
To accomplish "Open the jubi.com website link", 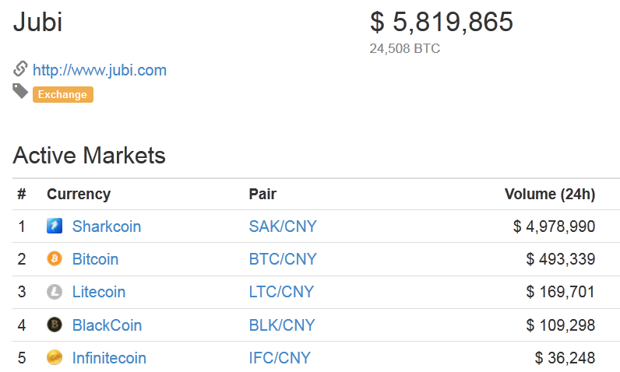I will coord(100,70).
